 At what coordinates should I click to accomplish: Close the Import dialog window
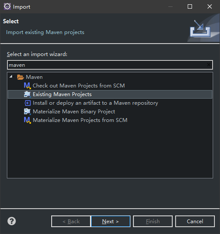tap(210, 6)
